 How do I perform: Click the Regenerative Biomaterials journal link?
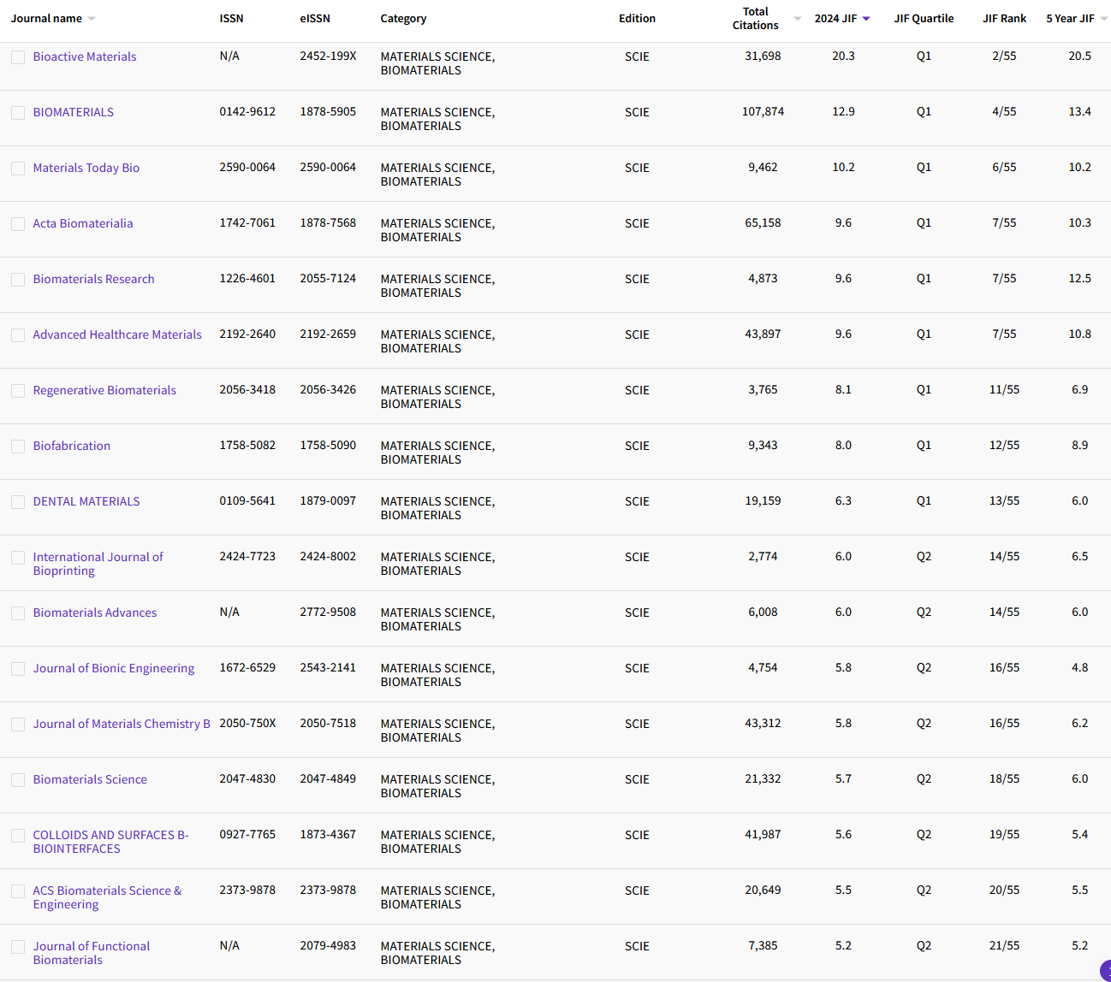tap(104, 390)
